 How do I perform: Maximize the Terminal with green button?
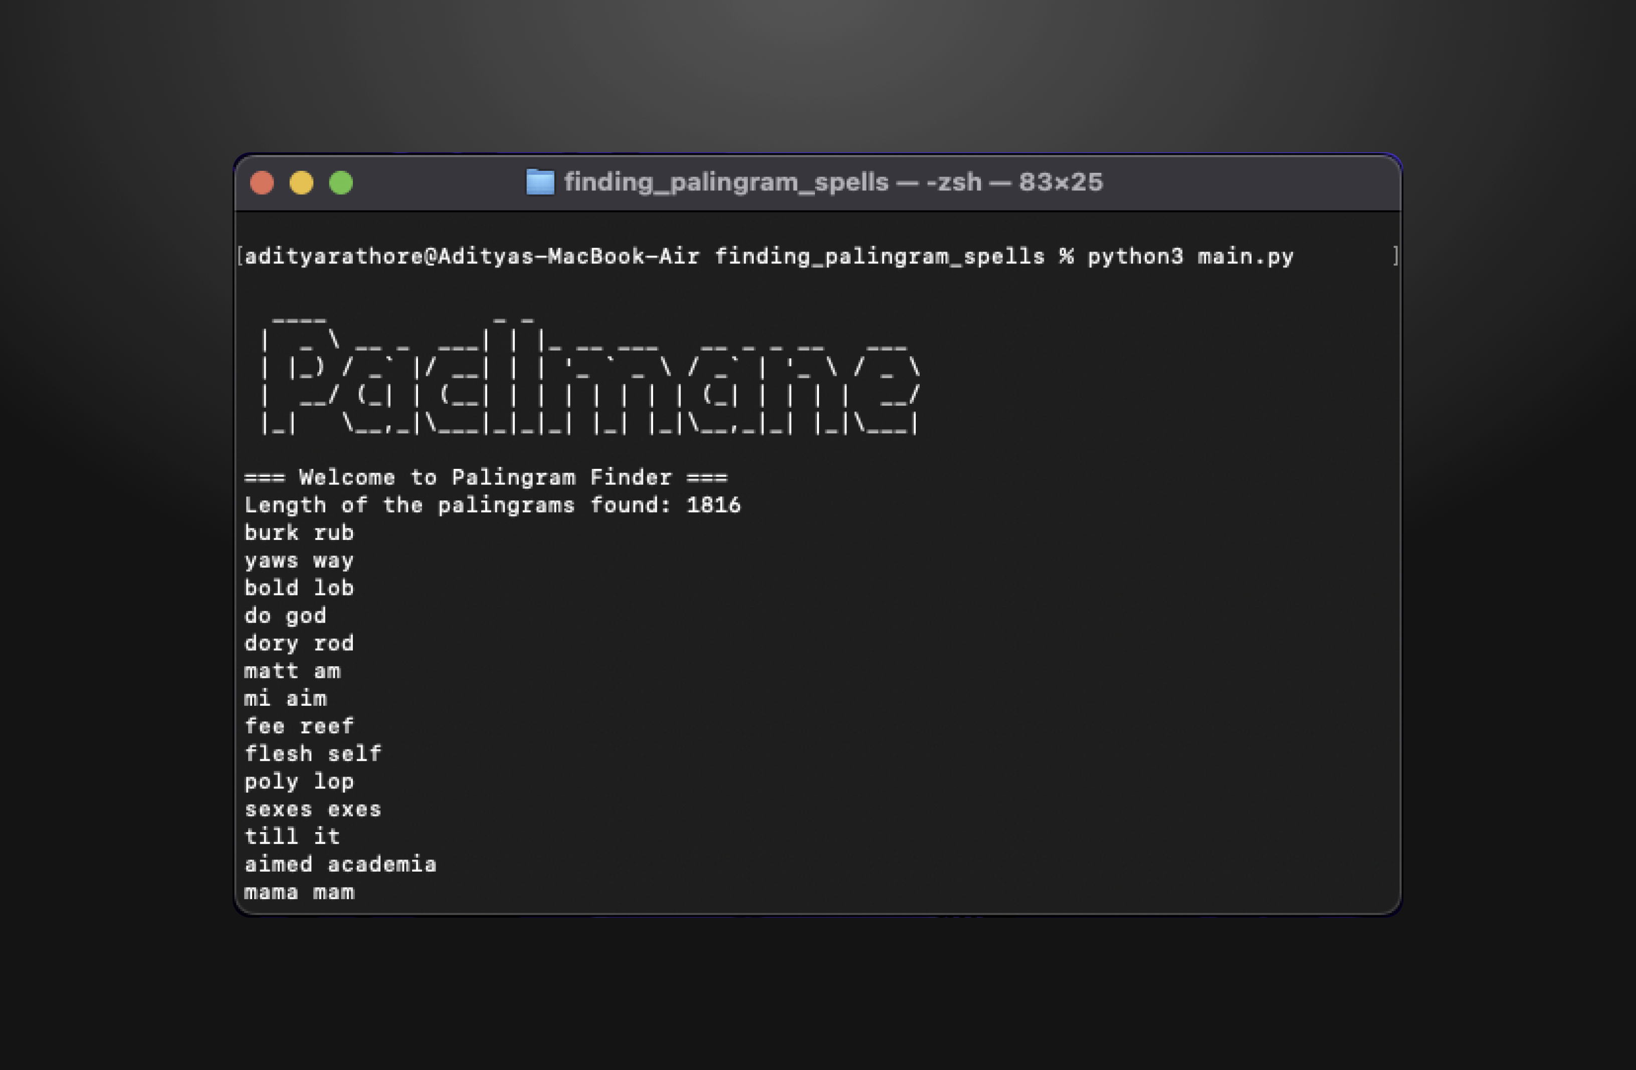click(341, 183)
